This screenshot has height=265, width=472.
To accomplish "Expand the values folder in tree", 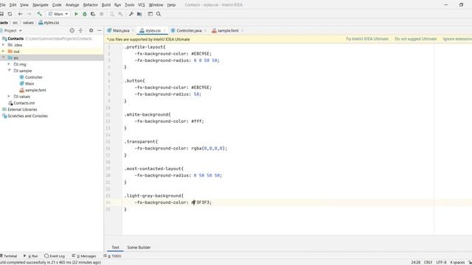I will (9, 96).
